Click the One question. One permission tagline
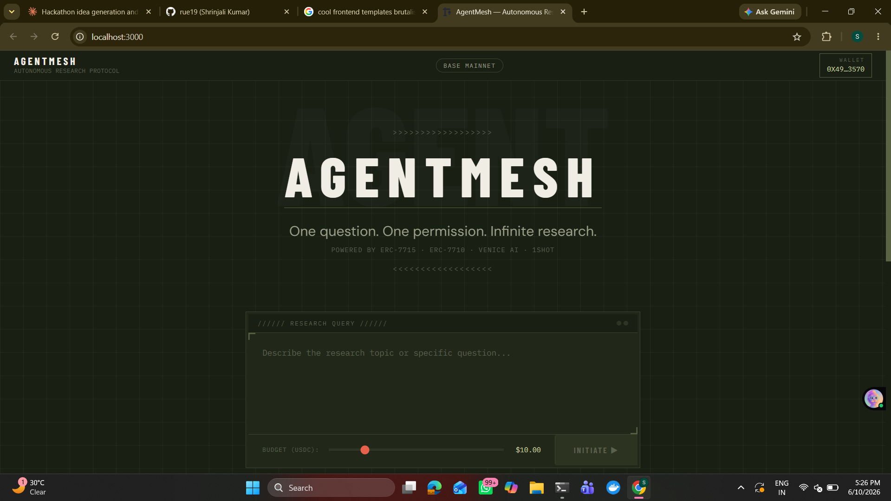 point(443,231)
